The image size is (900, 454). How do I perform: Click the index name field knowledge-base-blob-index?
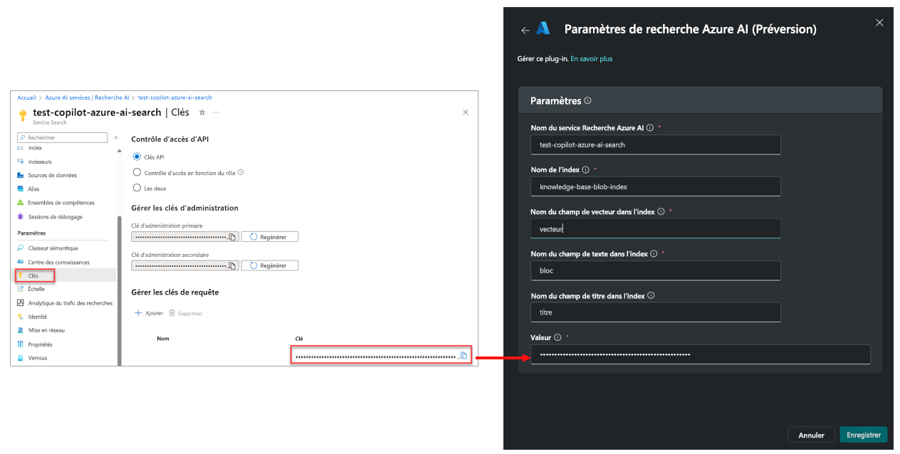pos(656,186)
